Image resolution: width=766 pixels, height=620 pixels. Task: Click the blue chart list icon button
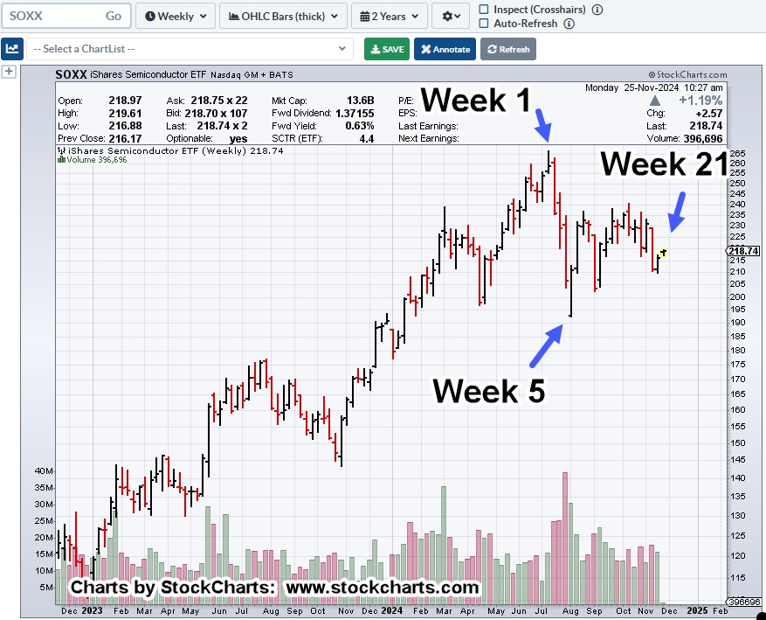pos(11,49)
